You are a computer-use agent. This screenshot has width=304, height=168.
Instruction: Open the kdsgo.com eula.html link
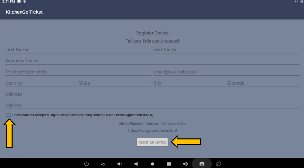click(x=152, y=130)
